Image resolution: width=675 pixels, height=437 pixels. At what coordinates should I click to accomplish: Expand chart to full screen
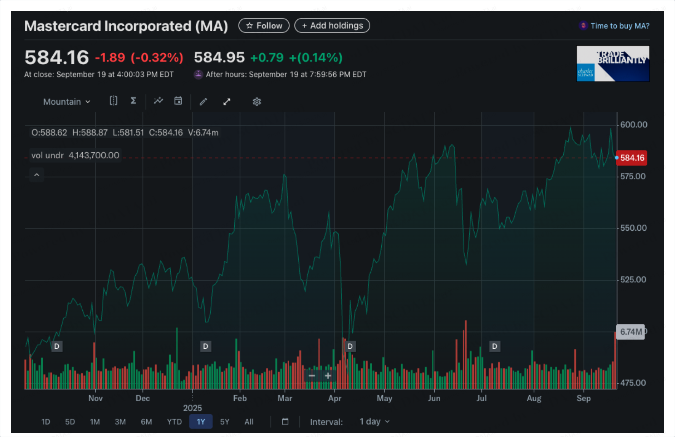227,102
